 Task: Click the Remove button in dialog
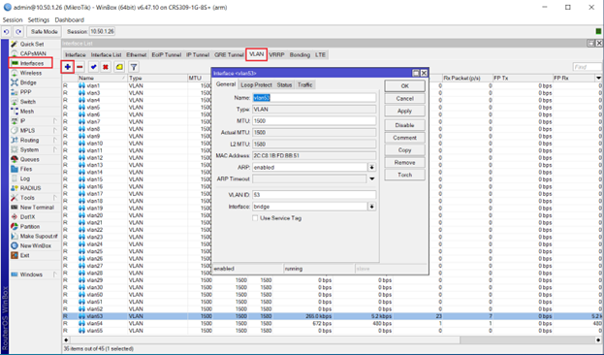[404, 162]
